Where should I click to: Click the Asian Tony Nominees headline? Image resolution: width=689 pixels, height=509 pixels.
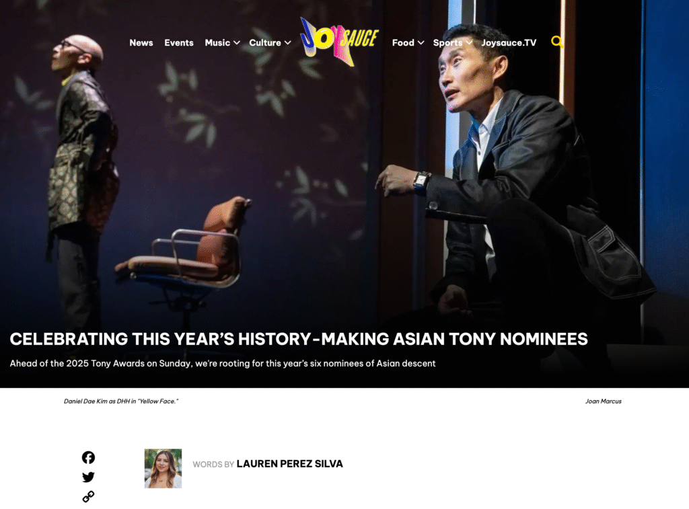(299, 339)
